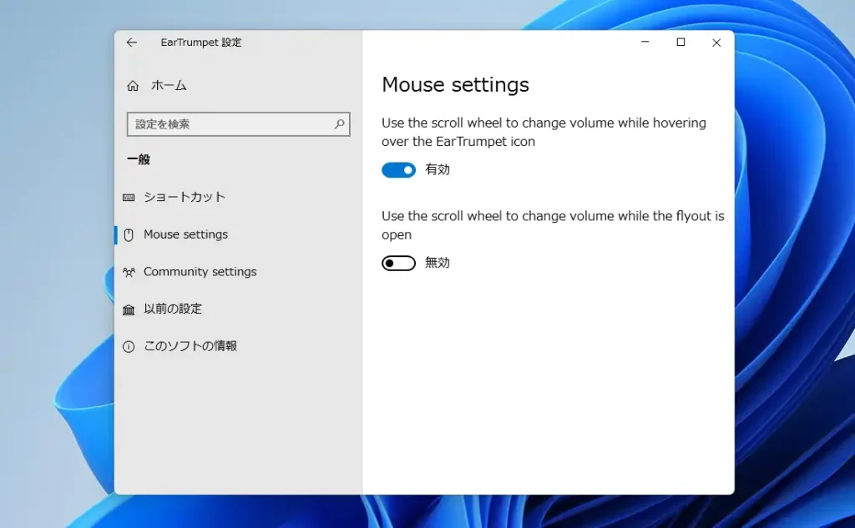The height and width of the screenshot is (528, 855).
Task: Click the building icon beside 以前の設定
Action: pyautogui.click(x=131, y=309)
